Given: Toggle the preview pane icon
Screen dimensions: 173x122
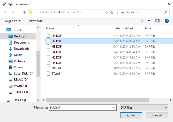Looking at the screenshot, I should (x=157, y=21).
